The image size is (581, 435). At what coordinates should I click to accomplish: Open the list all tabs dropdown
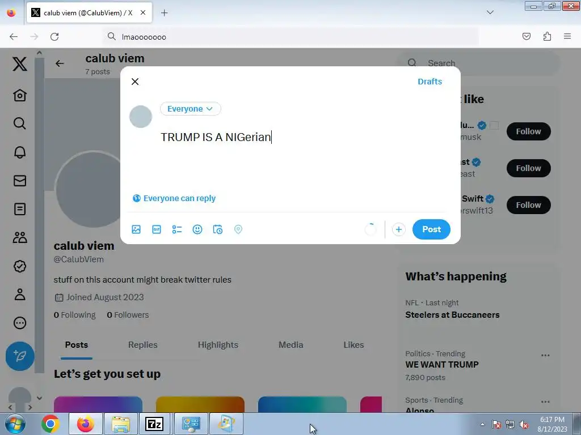(x=490, y=12)
